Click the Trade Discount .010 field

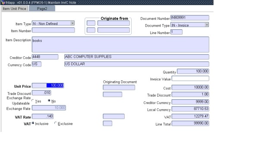[x=41, y=93]
